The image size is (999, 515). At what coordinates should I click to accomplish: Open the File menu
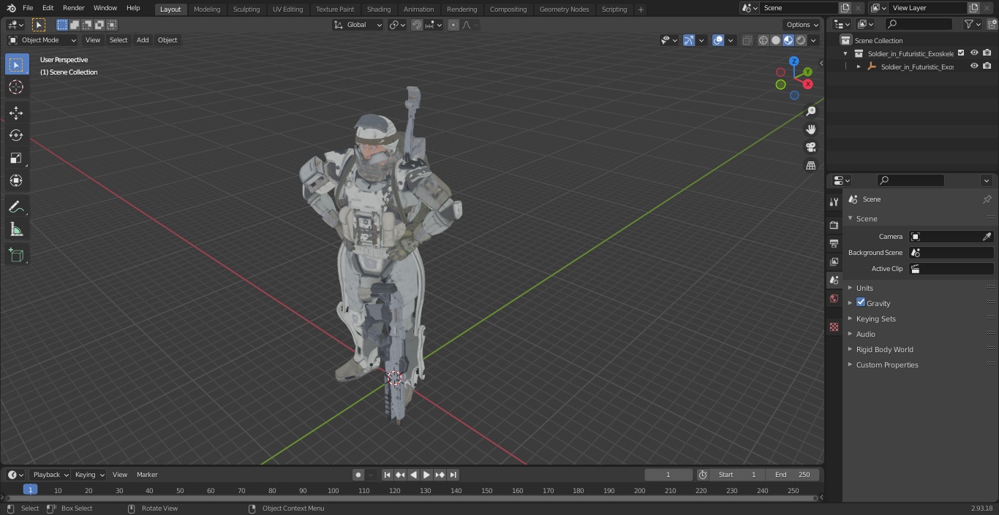[x=28, y=8]
